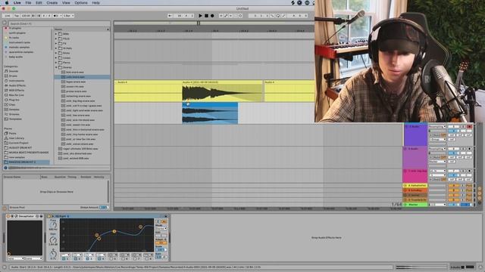Fold the 6 Audio track
The width and height of the screenshot is (485, 272).
406,149
